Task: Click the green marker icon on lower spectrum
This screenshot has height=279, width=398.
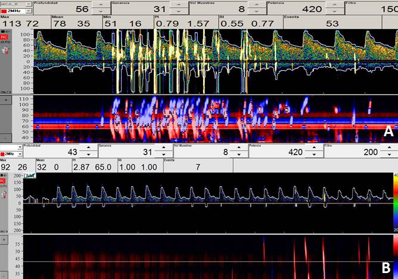Action: (x=29, y=175)
